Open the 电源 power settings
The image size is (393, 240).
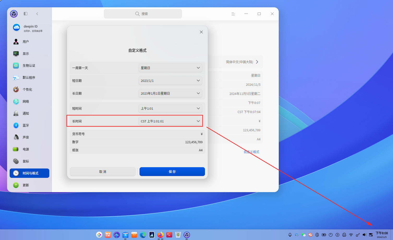29,149
